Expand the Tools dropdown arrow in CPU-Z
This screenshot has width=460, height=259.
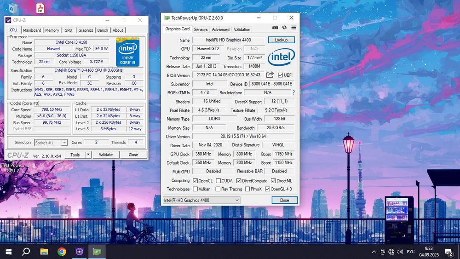(88, 155)
